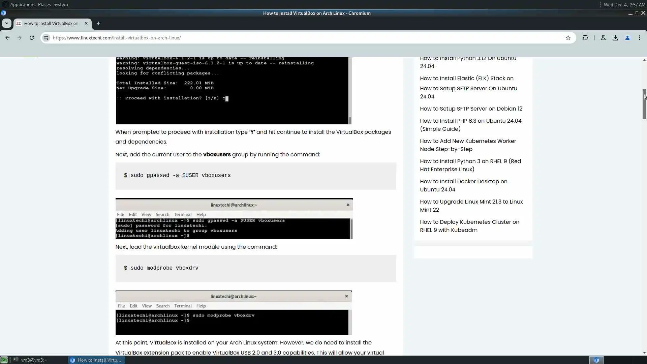Screen dimensions: 647x364
Task: Open the profile avatar icon
Action: coord(627,38)
